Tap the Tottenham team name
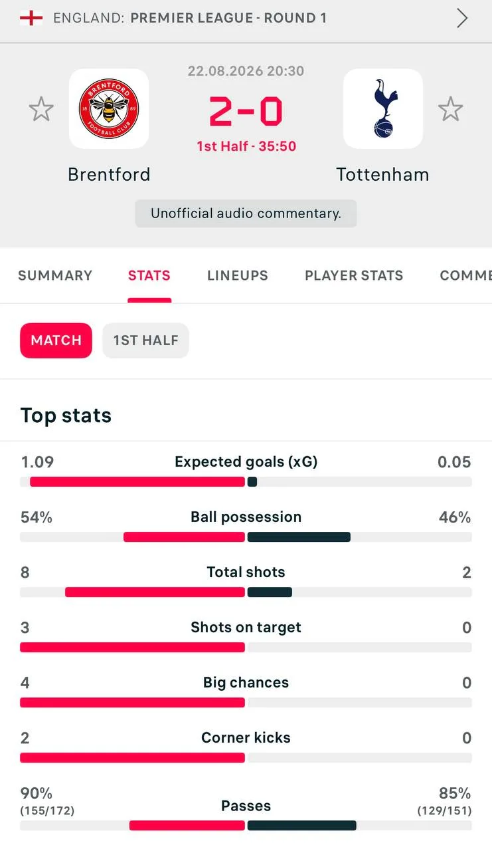The height and width of the screenshot is (851, 492). [382, 174]
